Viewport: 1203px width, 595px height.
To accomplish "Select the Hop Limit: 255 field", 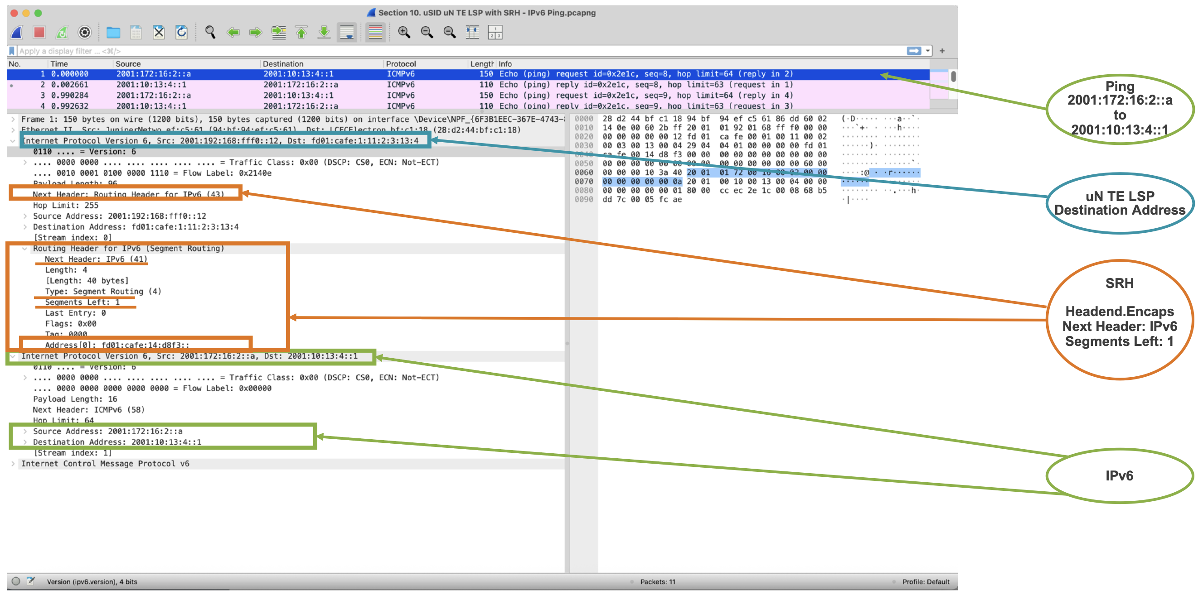I will tap(66, 205).
